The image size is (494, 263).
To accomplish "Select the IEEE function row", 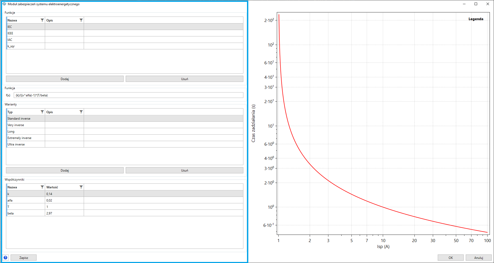I will click(x=125, y=33).
